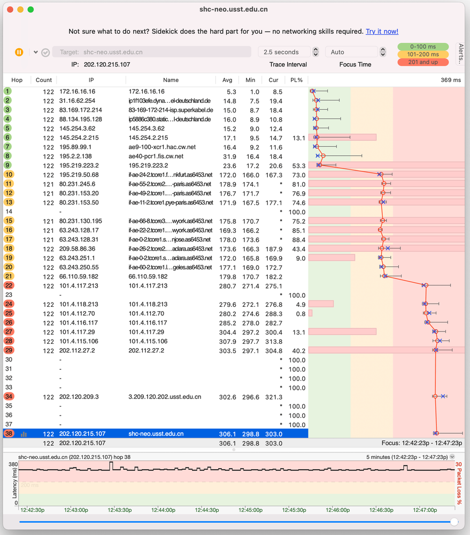Select name 3.209.120.202.usst.edu.cn in hop 34
Image resolution: width=470 pixels, height=535 pixels.
click(165, 397)
